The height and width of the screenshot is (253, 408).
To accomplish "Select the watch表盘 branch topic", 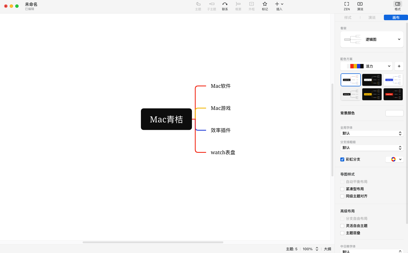I will (x=223, y=153).
